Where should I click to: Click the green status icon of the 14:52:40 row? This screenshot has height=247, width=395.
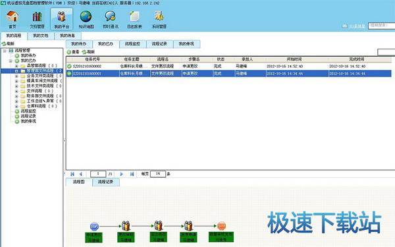click(69, 67)
